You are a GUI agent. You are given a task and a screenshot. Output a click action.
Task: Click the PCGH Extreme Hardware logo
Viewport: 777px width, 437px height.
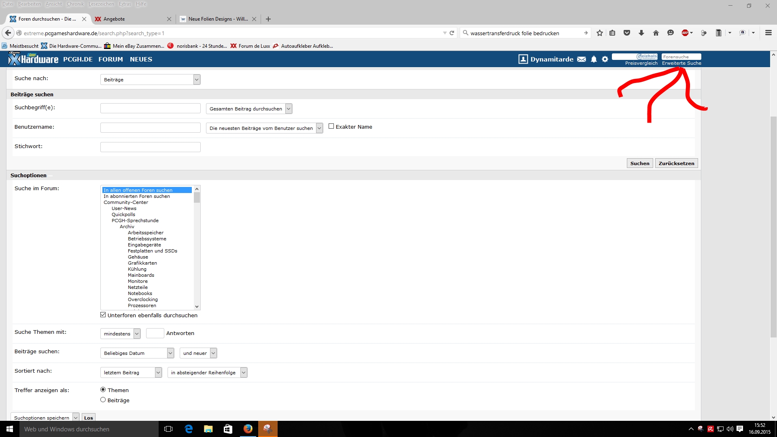coord(34,59)
